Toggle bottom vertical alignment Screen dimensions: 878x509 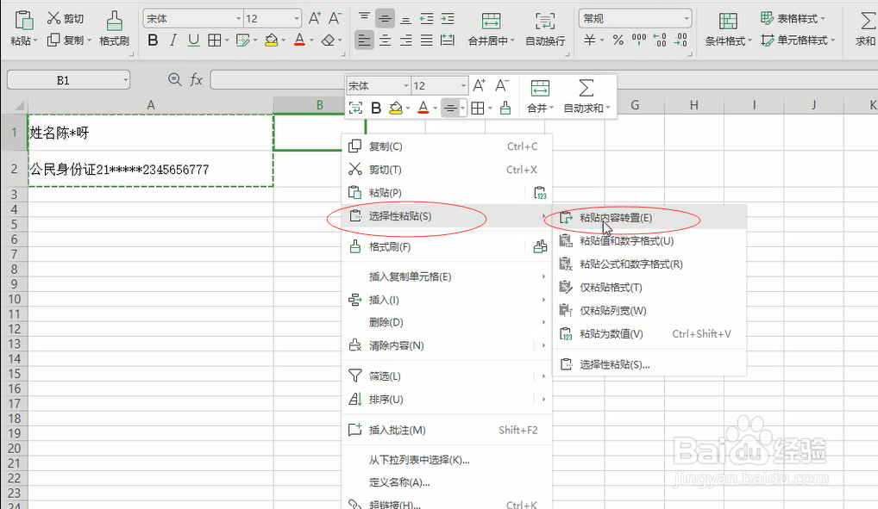[406, 18]
